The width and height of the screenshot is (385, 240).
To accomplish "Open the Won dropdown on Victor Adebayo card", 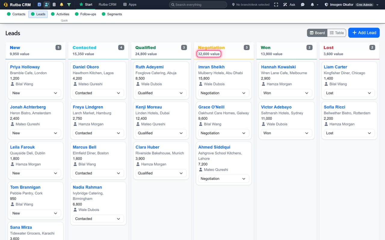I will 287,133.
